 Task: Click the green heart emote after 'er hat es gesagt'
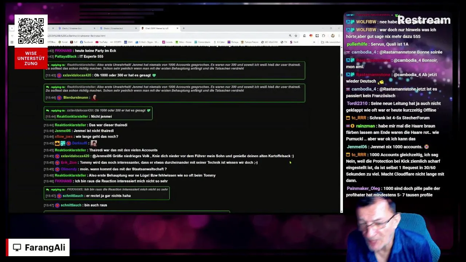(154, 75)
